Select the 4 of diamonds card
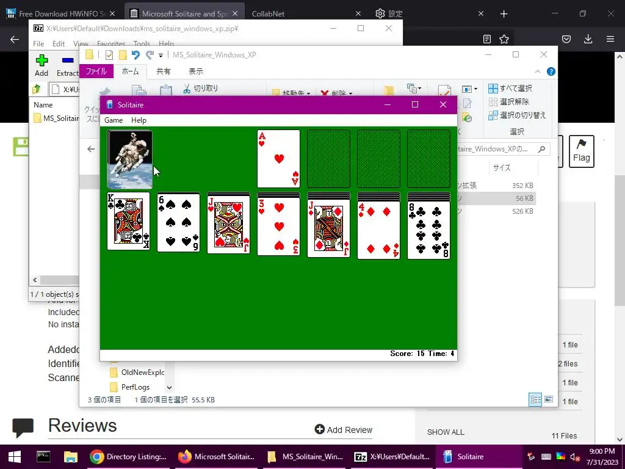625x469 pixels. pyautogui.click(x=378, y=230)
